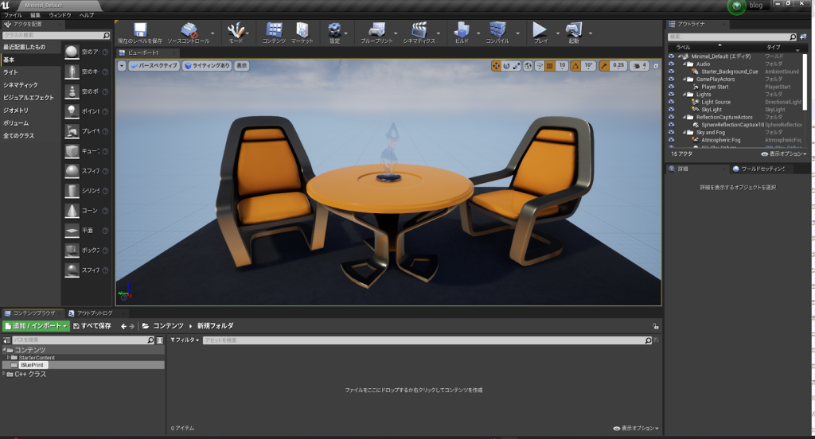
Task: Open the Marketplace icon in the toolbar
Action: coord(302,31)
